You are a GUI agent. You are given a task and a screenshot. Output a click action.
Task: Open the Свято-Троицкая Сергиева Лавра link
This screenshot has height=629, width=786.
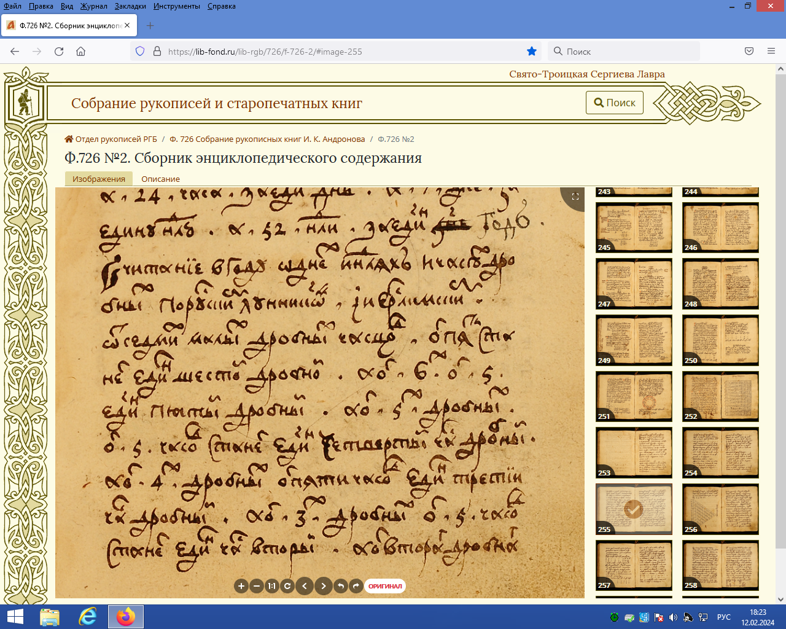(587, 74)
